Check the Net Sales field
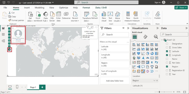The image size is (189, 94). (x=167, y=63)
